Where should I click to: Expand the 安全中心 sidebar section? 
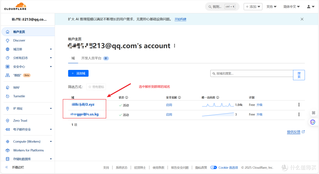tap(51, 67)
